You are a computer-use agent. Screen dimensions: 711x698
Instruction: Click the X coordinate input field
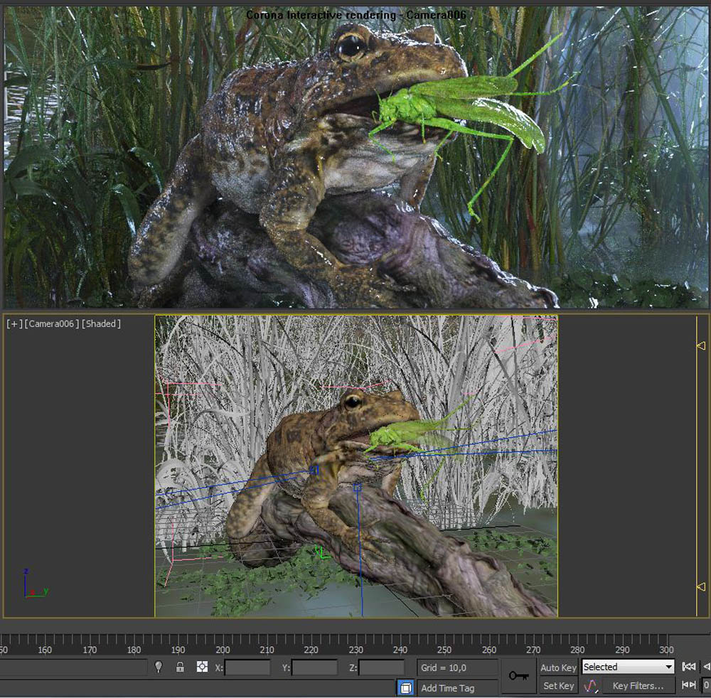pos(247,667)
